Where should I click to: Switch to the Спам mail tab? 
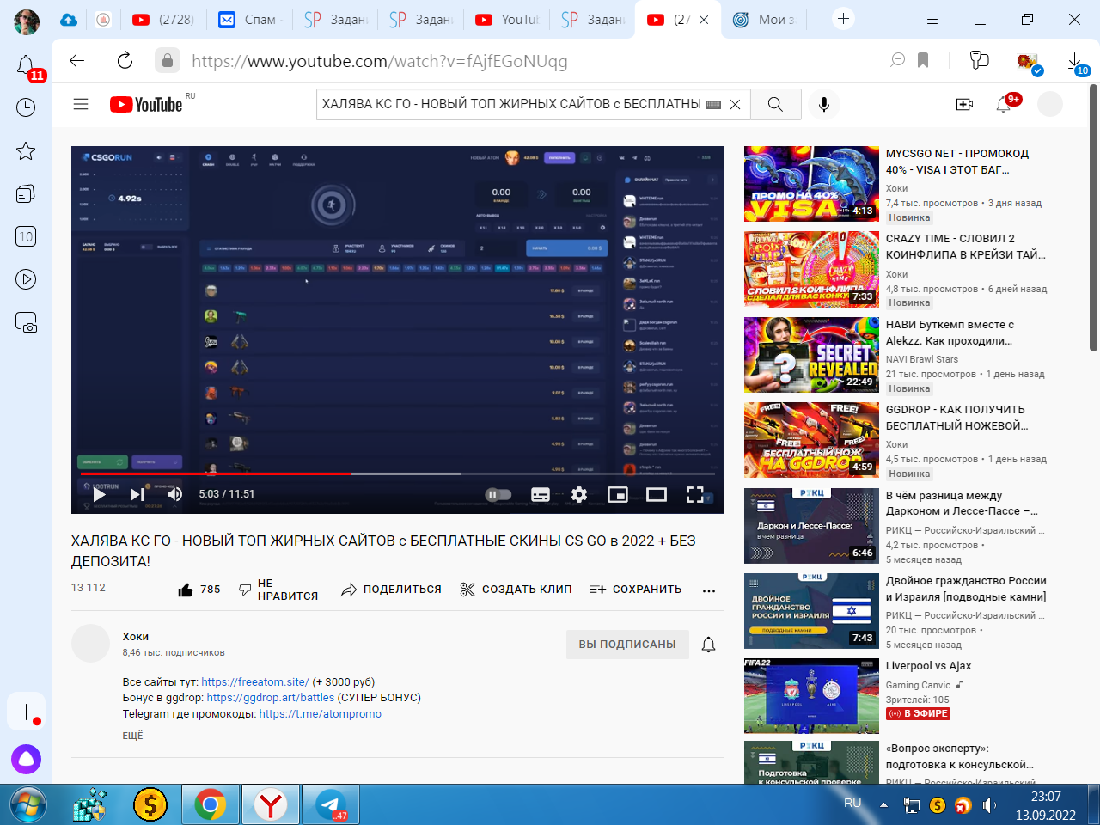point(247,20)
